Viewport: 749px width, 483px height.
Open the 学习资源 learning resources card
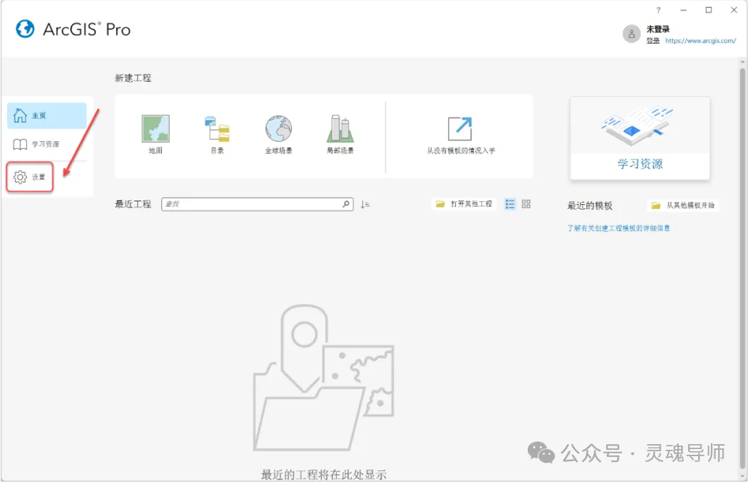click(x=639, y=138)
